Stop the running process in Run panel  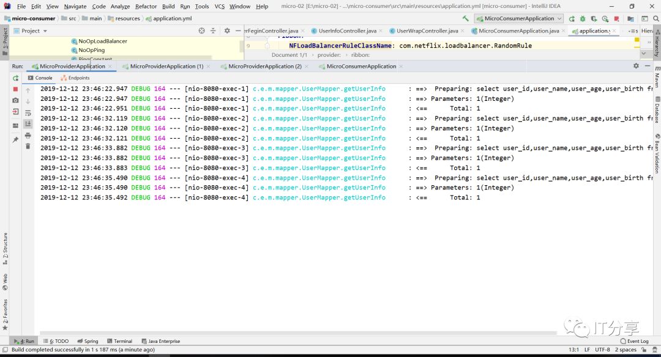[15, 89]
